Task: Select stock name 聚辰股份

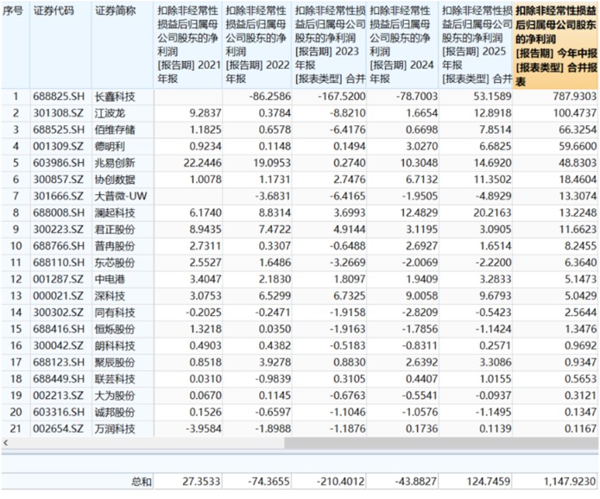Action: (115, 363)
